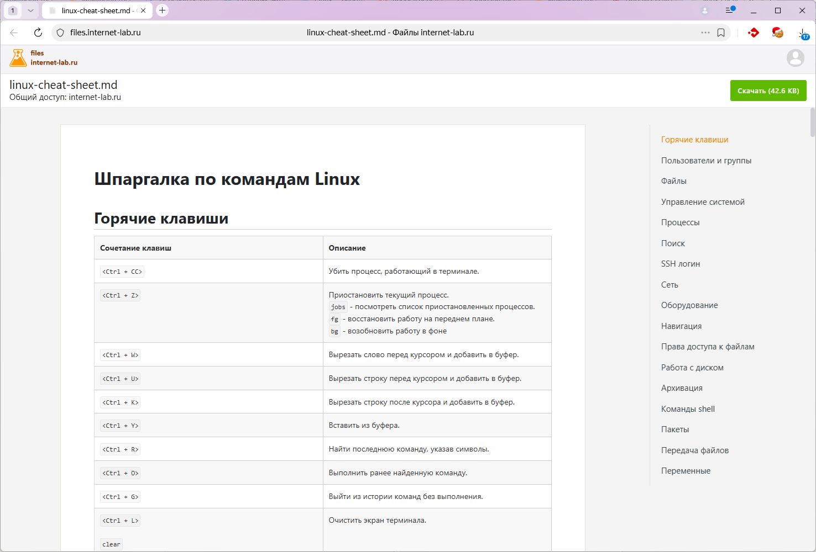Open the browser downloads icon
Screen dimensions: 816x552
pyautogui.click(x=803, y=33)
